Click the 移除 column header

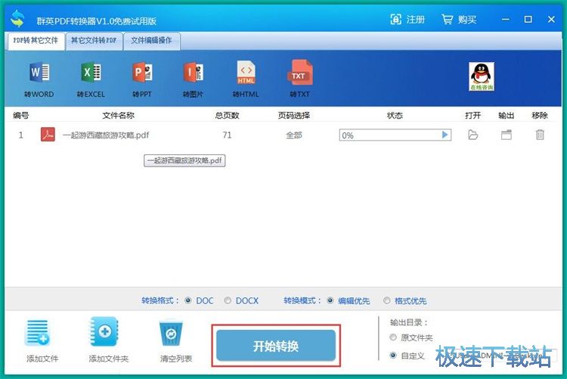(540, 116)
